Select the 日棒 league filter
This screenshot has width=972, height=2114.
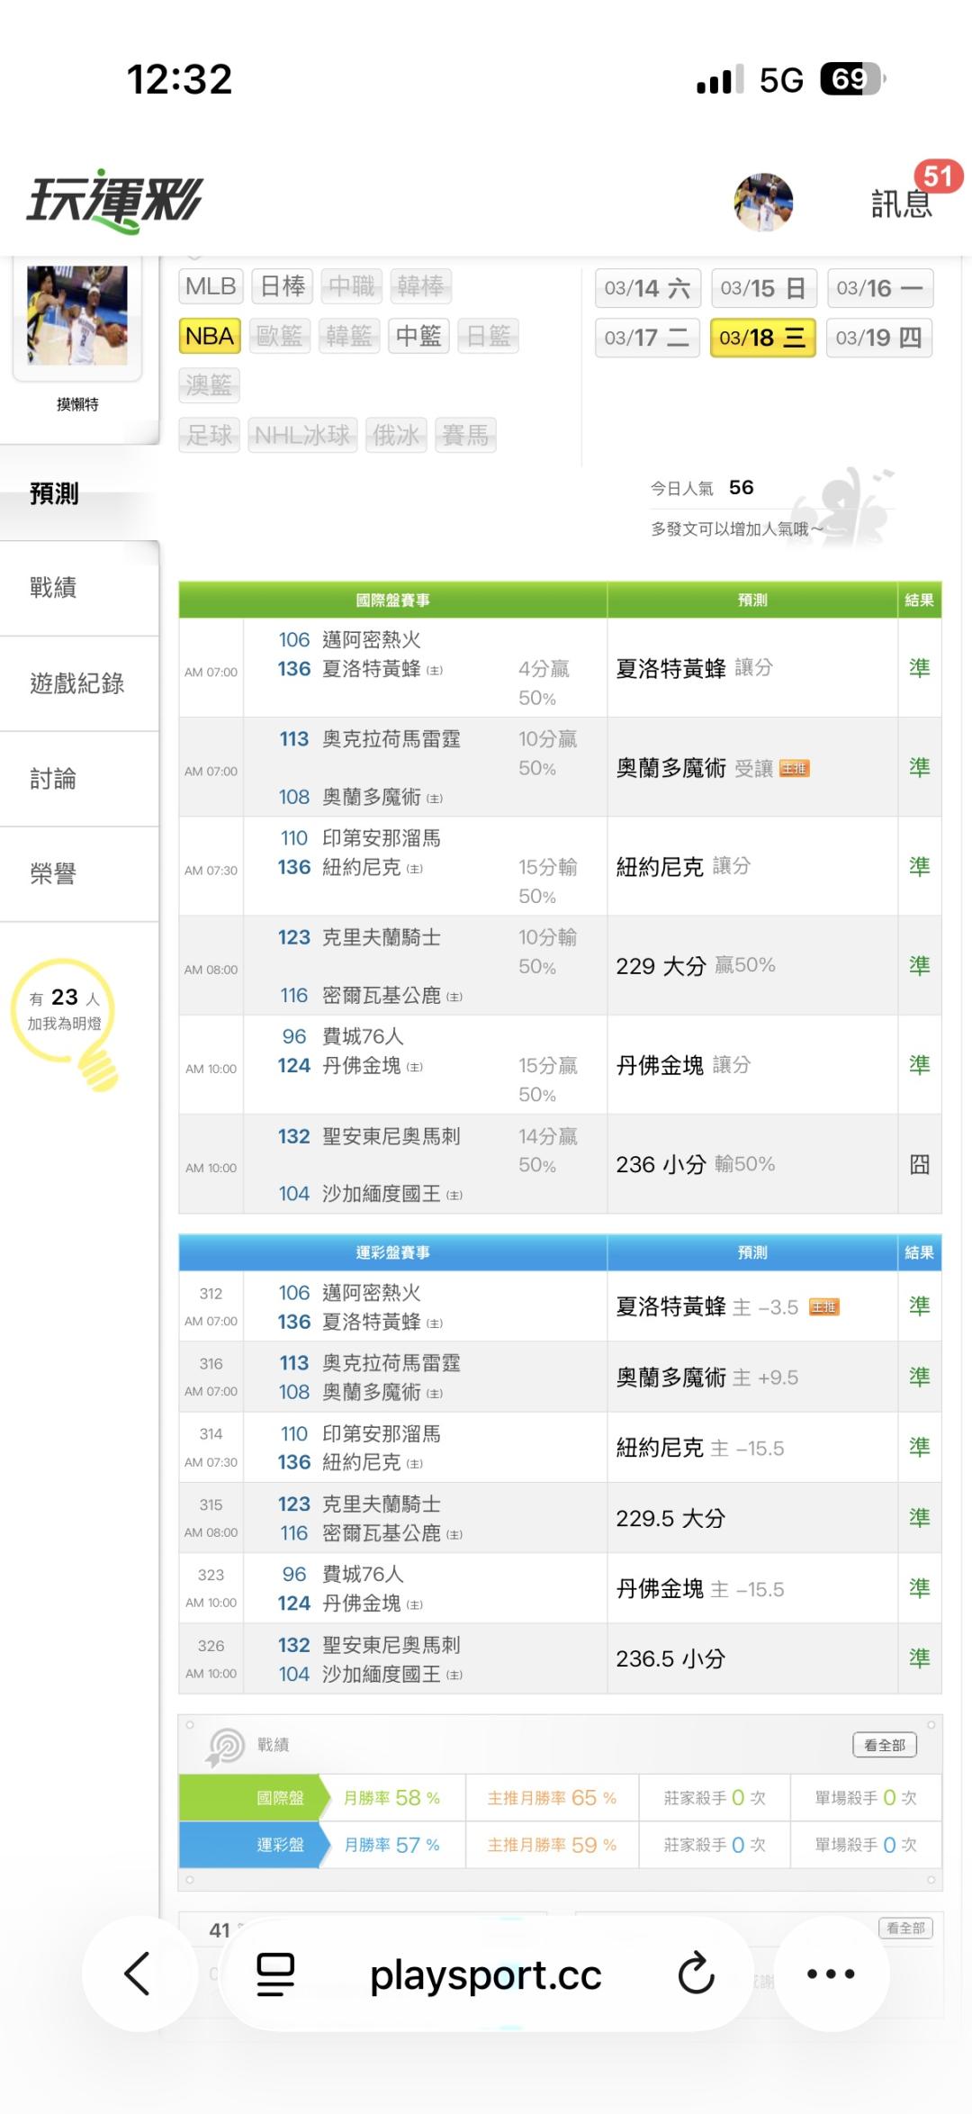(x=282, y=287)
